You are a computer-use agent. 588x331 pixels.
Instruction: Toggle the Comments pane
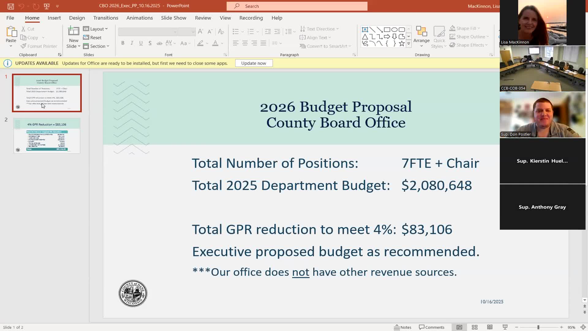[432, 327]
